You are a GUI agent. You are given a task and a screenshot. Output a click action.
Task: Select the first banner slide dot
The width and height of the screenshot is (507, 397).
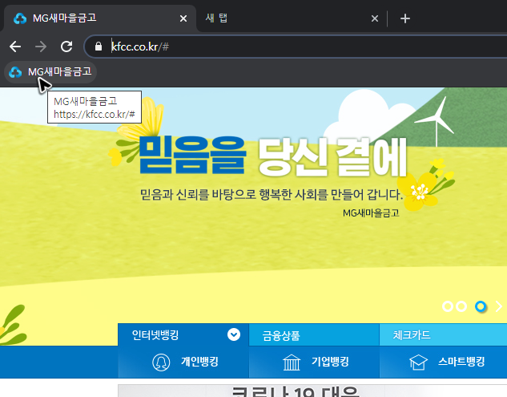448,306
